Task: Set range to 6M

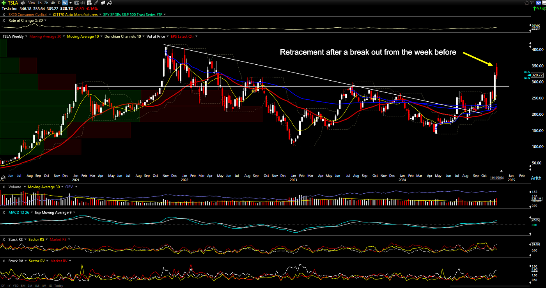Action: click(23, 286)
